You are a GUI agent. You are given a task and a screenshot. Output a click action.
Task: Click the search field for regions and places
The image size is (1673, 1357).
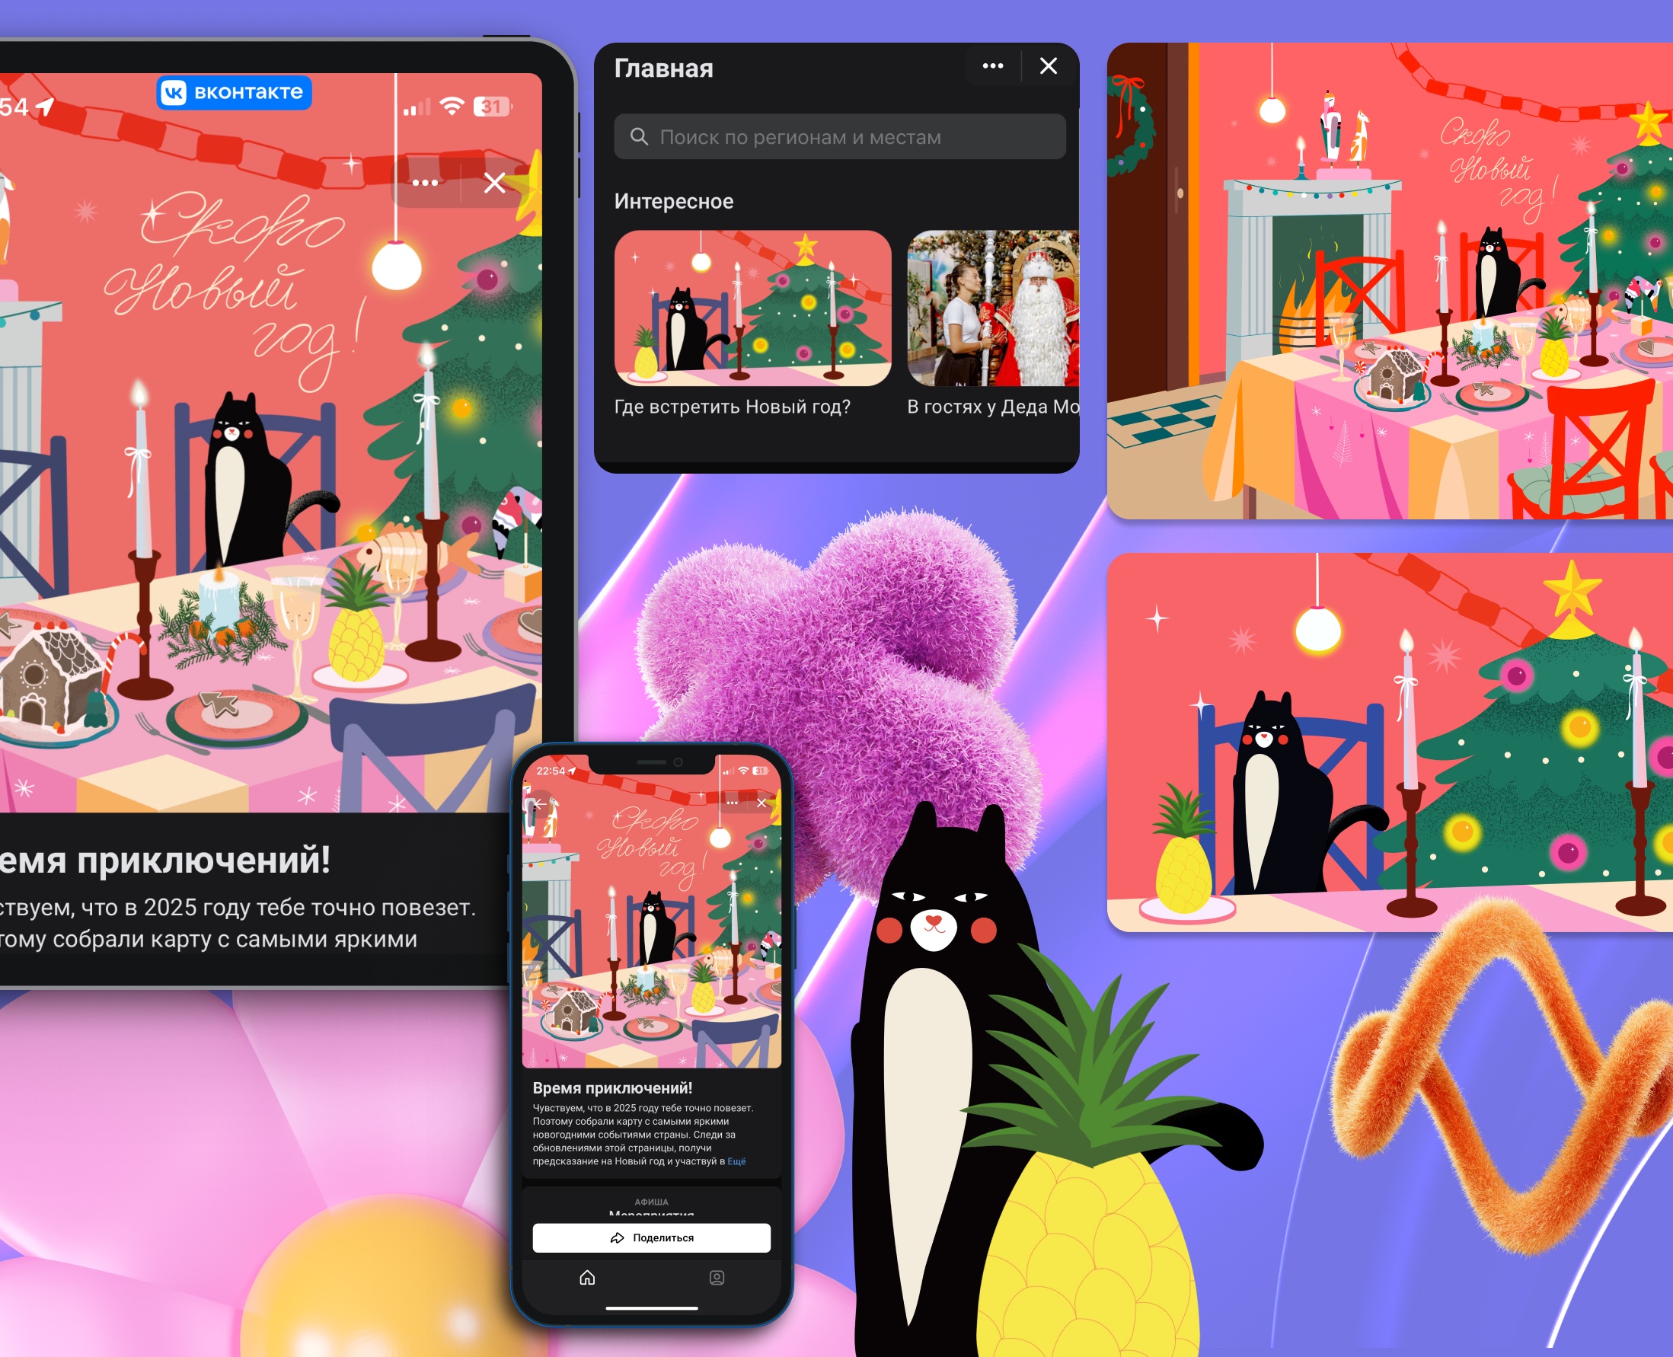coord(841,137)
